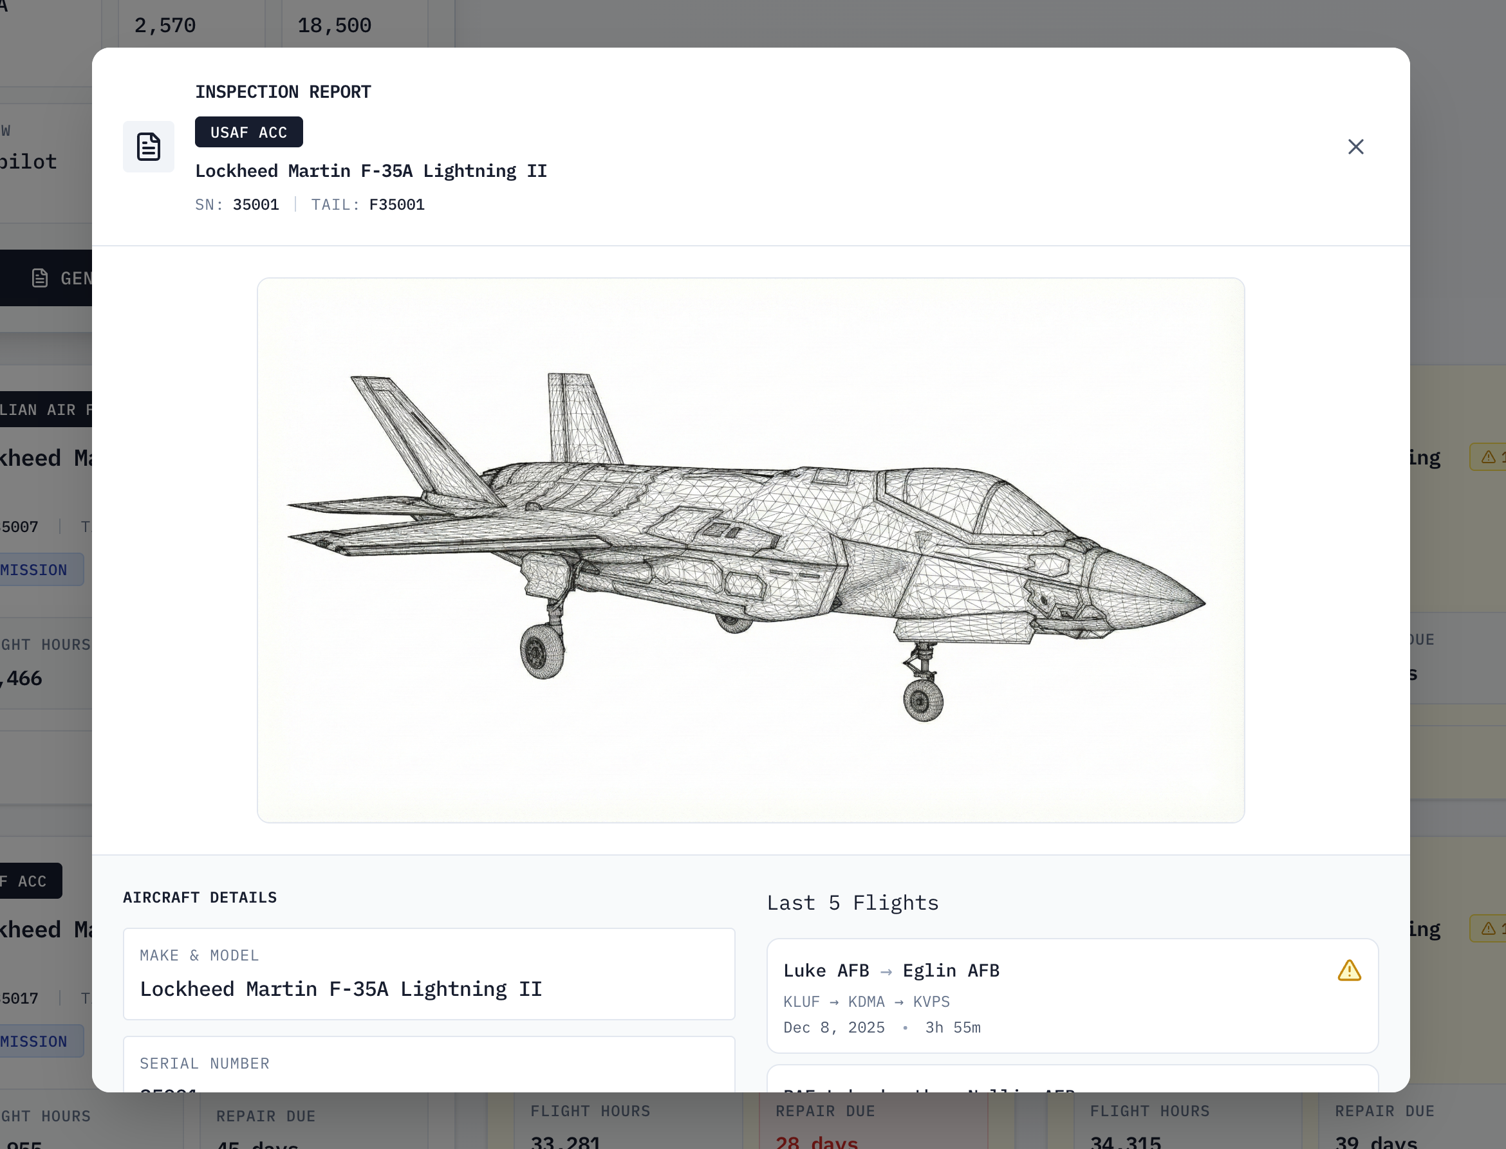Click the Last 5 Flights heading
This screenshot has width=1506, height=1149.
852,903
